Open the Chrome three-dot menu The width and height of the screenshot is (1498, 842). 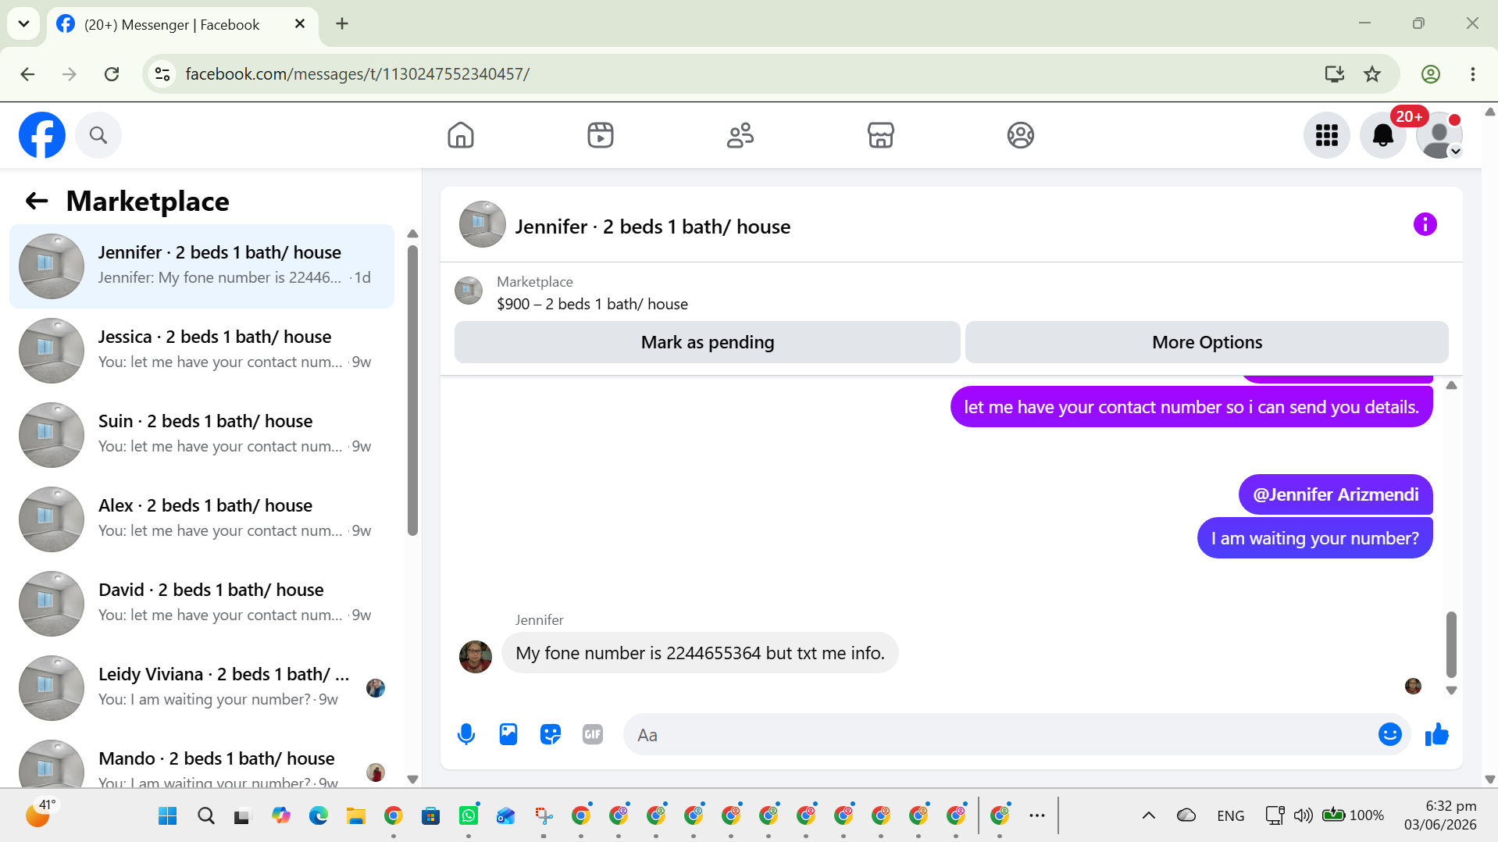pos(1473,74)
